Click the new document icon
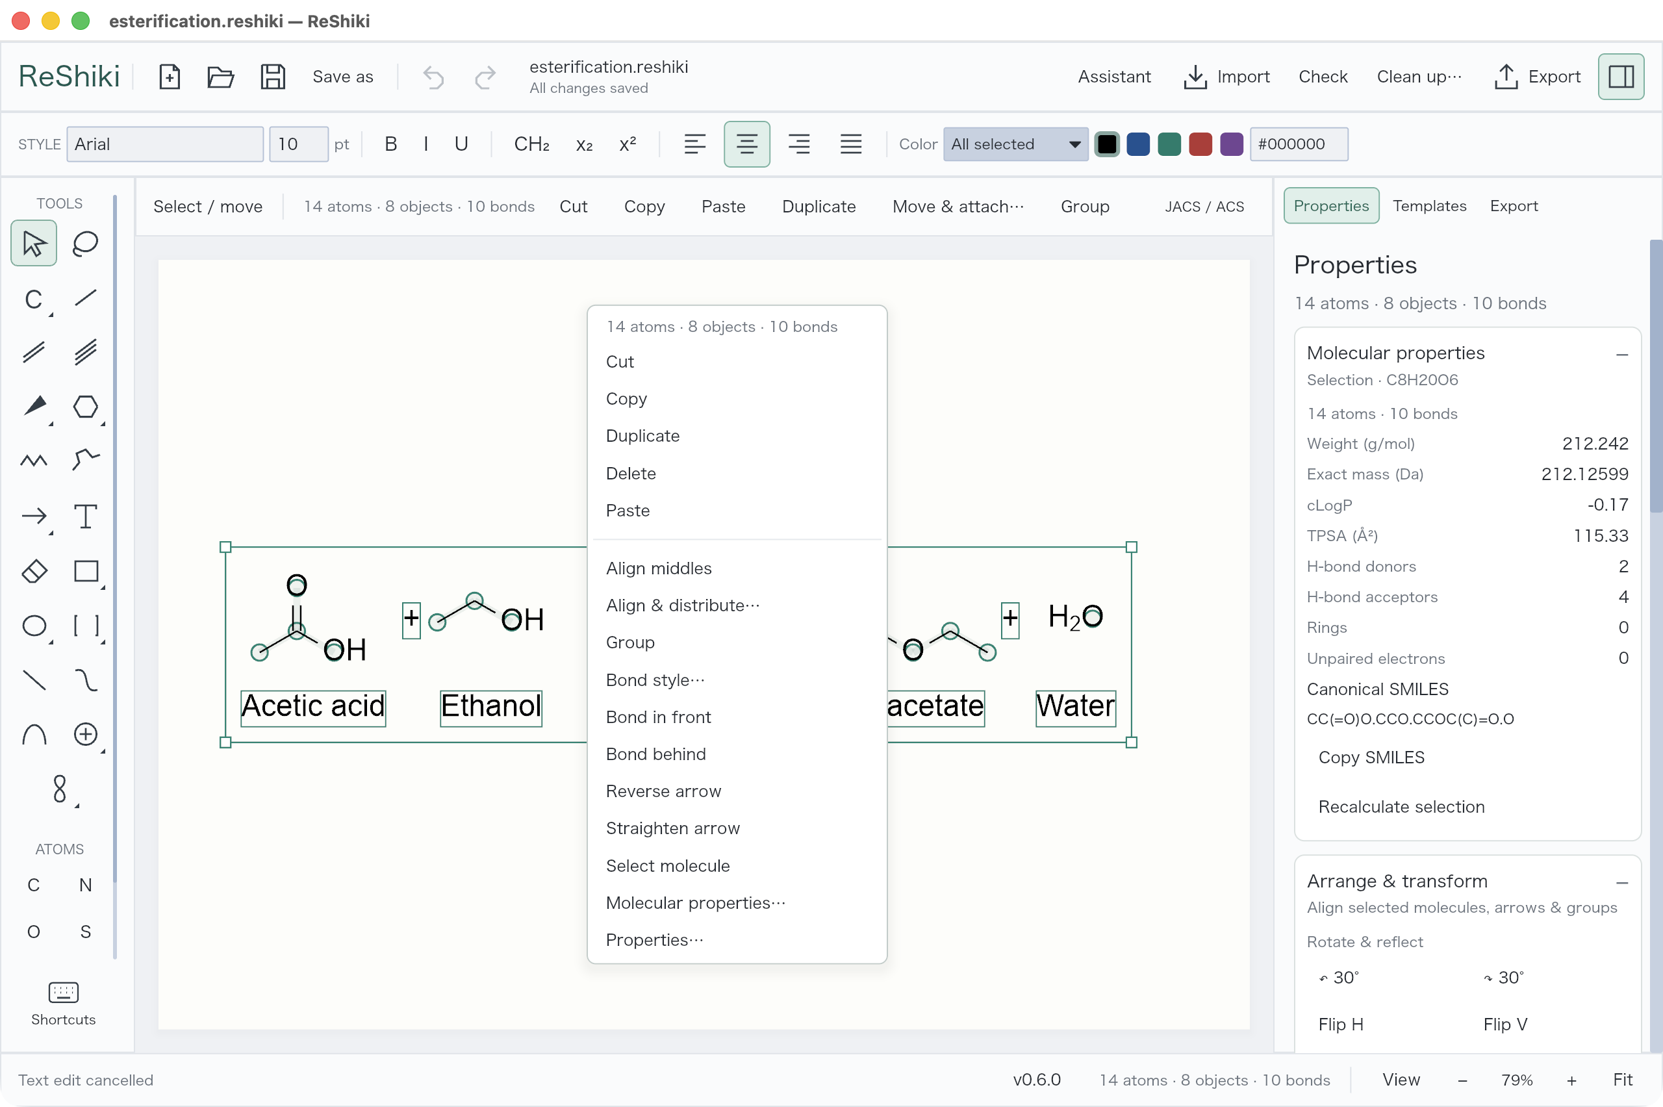The image size is (1663, 1107). point(170,76)
